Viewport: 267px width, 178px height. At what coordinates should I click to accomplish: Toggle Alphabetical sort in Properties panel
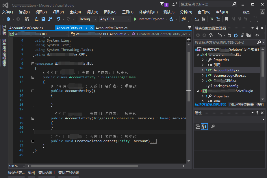pos(204,127)
